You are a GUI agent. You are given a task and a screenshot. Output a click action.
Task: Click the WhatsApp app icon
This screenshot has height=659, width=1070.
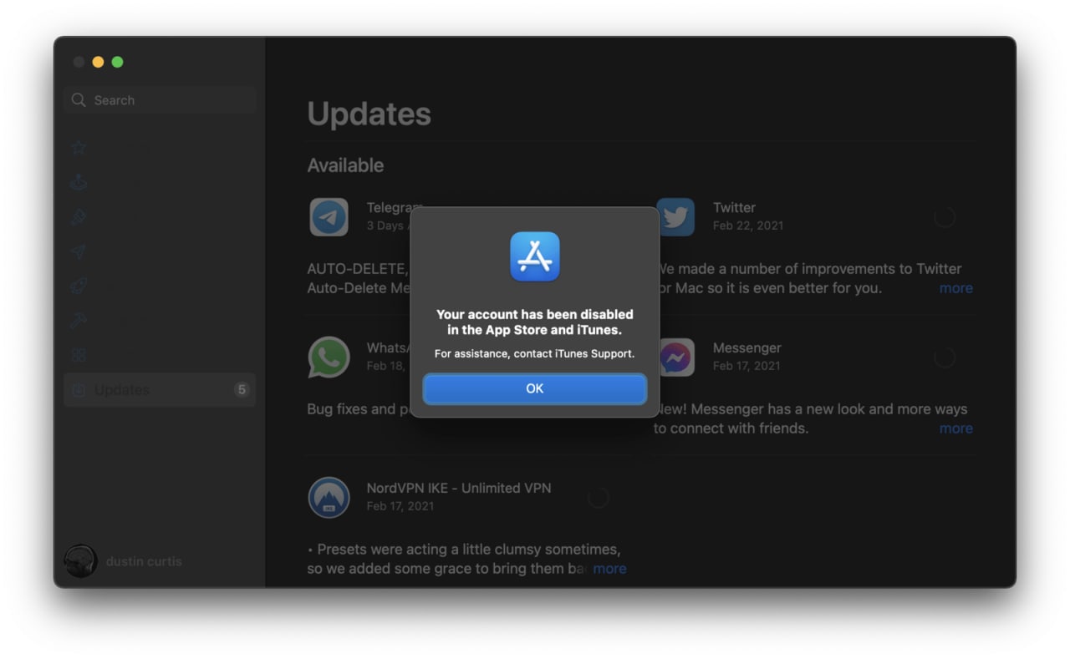pos(329,357)
